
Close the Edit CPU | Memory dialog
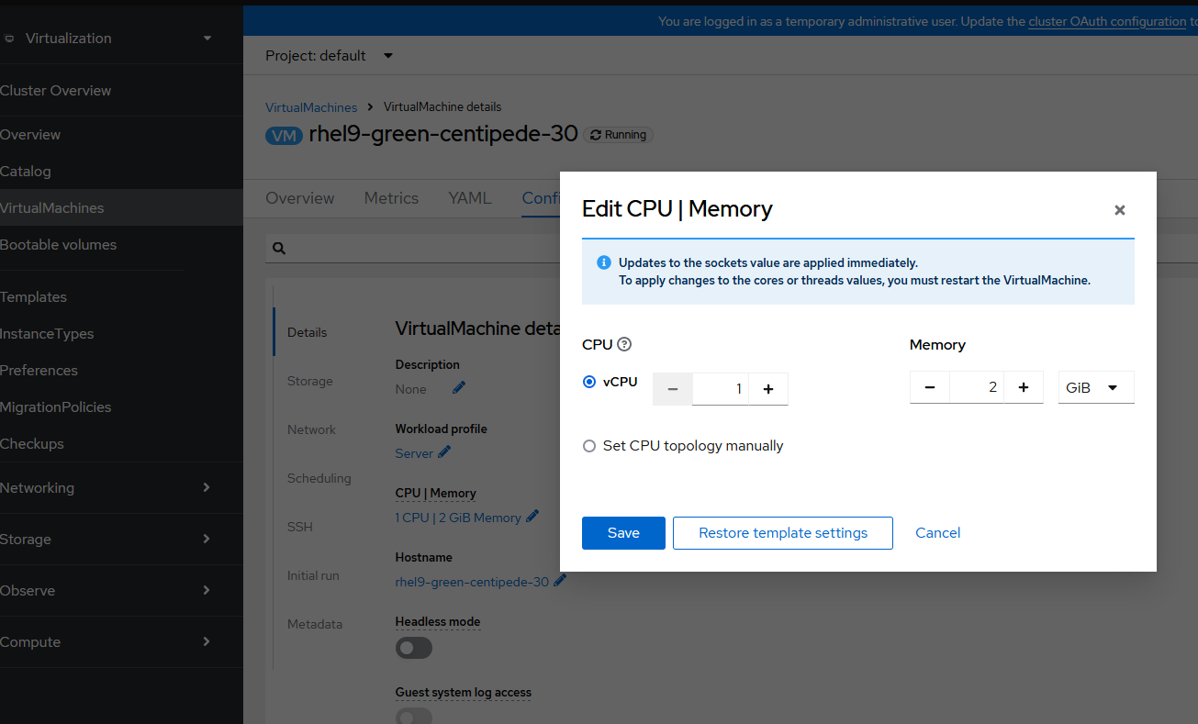click(1119, 210)
